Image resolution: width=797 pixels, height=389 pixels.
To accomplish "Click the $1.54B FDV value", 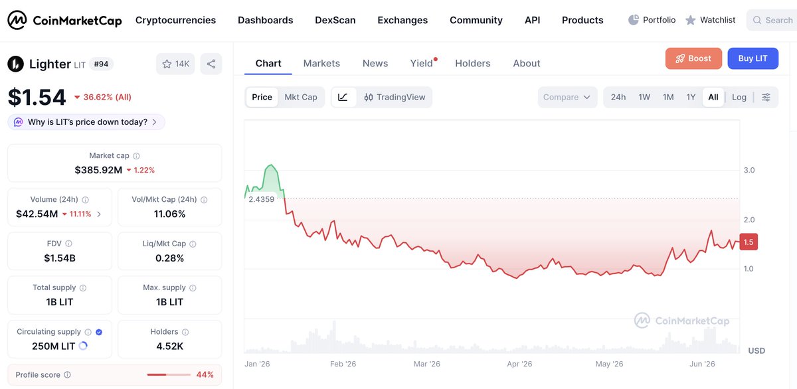I will tap(60, 258).
